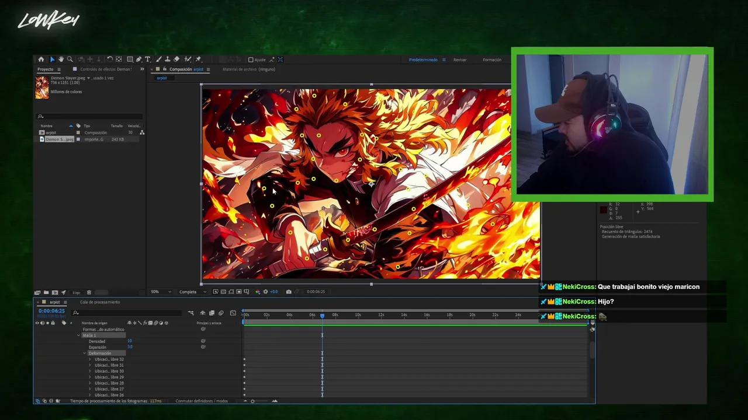Open the Demon Slayer.jpeg dropdown arrow
This screenshot has width=748, height=420.
tap(88, 78)
